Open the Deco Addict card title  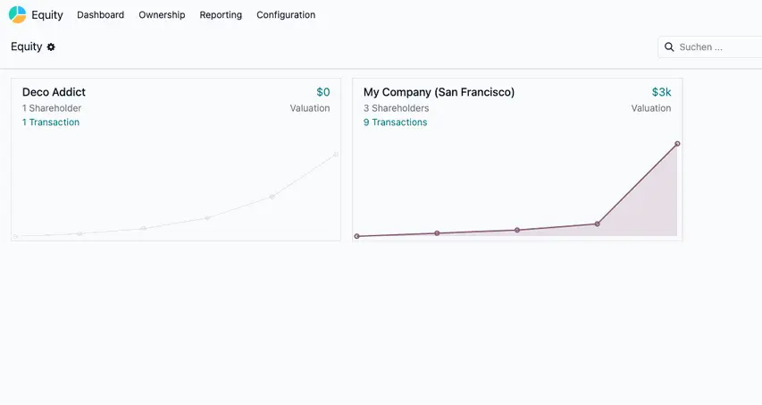point(54,92)
